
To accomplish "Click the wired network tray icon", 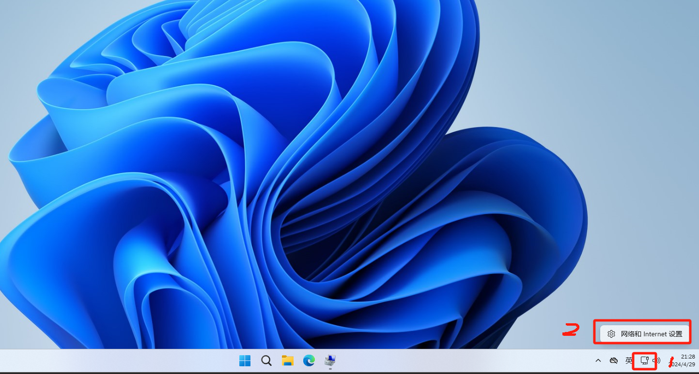I will pyautogui.click(x=644, y=360).
